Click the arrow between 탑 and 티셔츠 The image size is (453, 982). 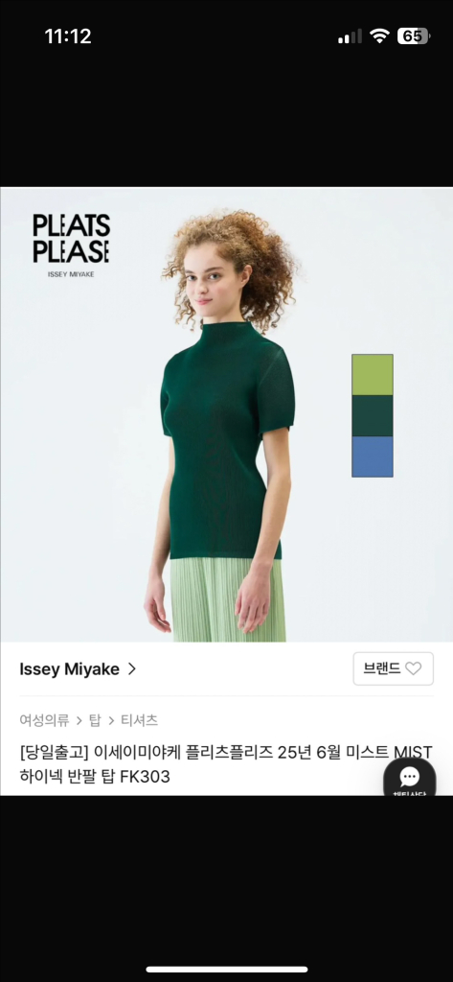click(111, 721)
